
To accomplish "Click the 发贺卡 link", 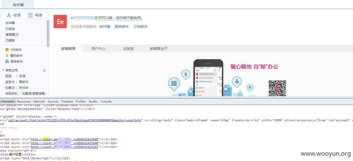I will pos(10,82).
